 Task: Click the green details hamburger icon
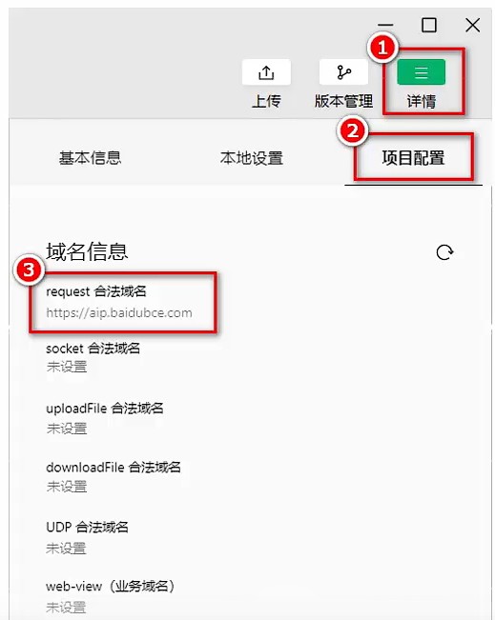tap(422, 72)
